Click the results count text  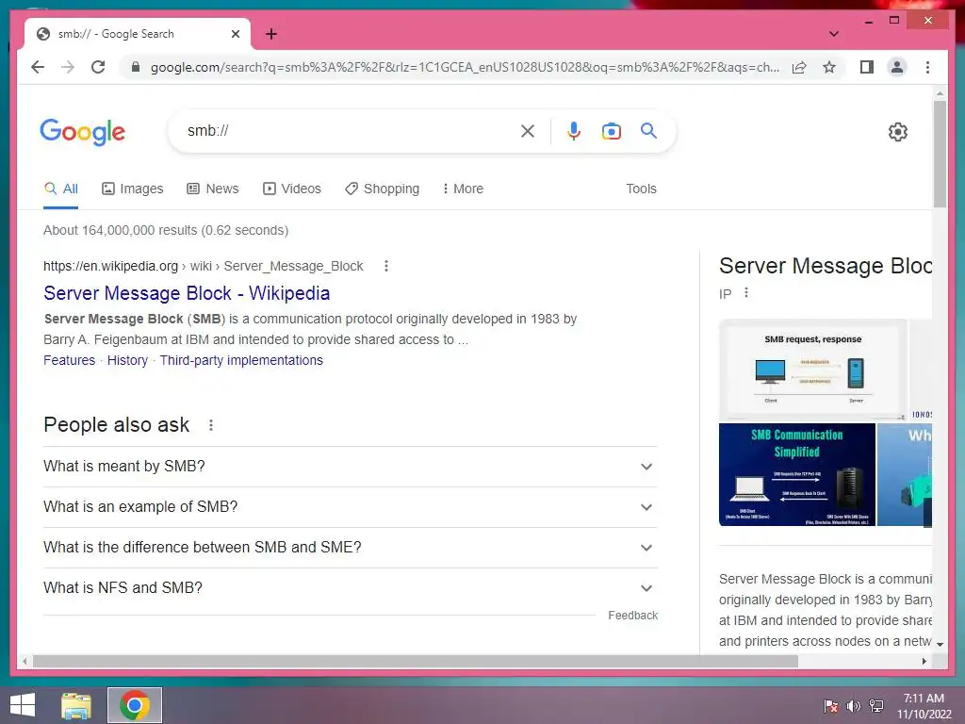coord(166,230)
